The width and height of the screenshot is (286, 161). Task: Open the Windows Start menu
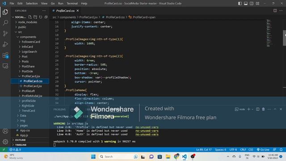coord(93,157)
